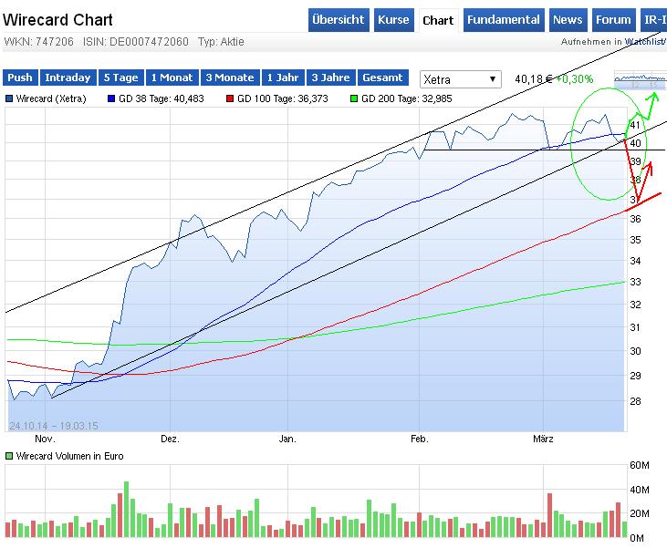Open the Forum tab
Viewport: 667px width, 548px height.
point(613,20)
